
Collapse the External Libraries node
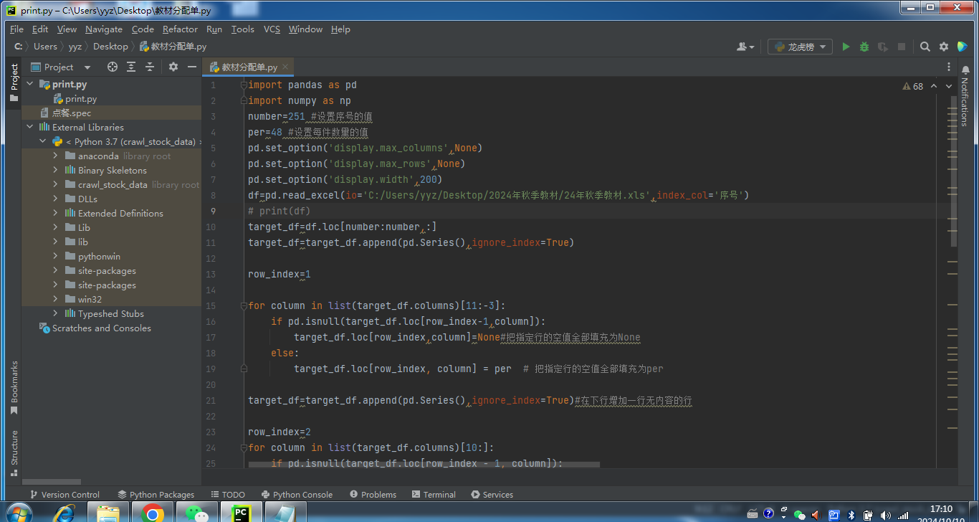click(30, 128)
